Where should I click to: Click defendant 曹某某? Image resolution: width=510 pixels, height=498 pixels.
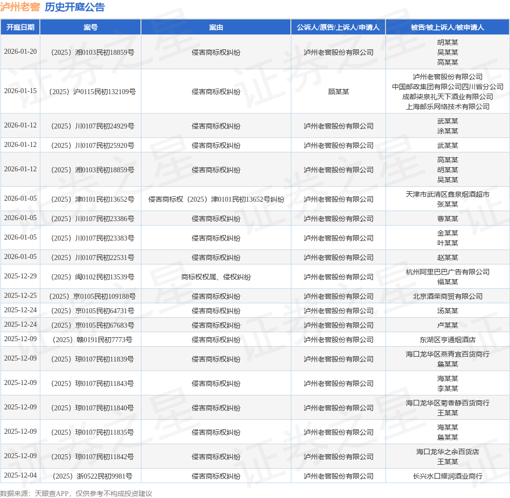448,219
